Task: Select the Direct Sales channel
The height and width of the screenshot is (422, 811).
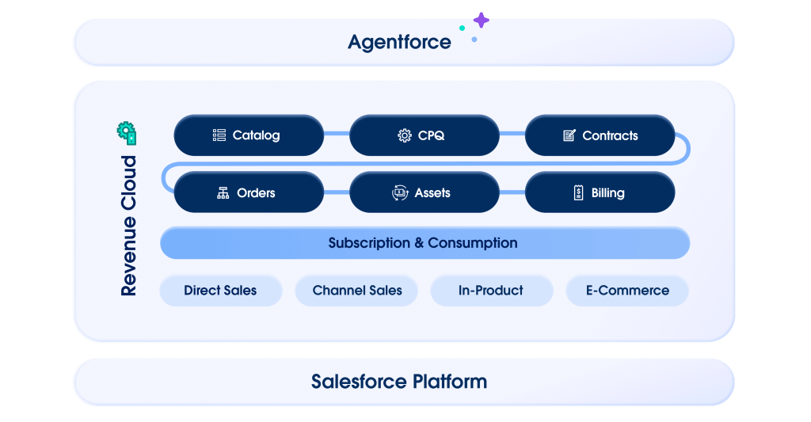Action: [221, 291]
